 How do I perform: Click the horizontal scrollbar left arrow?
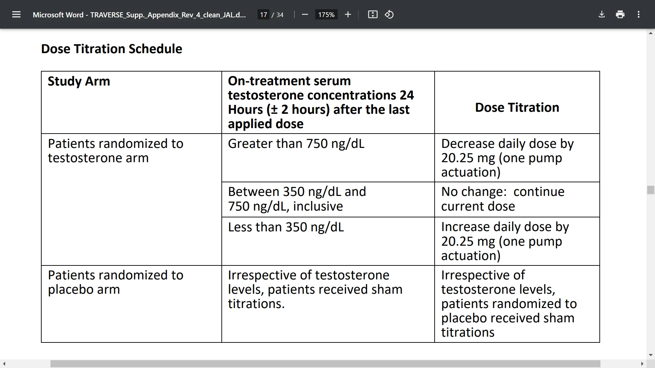[4, 364]
